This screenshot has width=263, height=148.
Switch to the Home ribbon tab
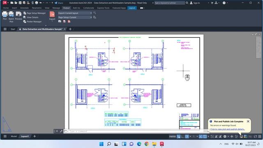(x=6, y=8)
